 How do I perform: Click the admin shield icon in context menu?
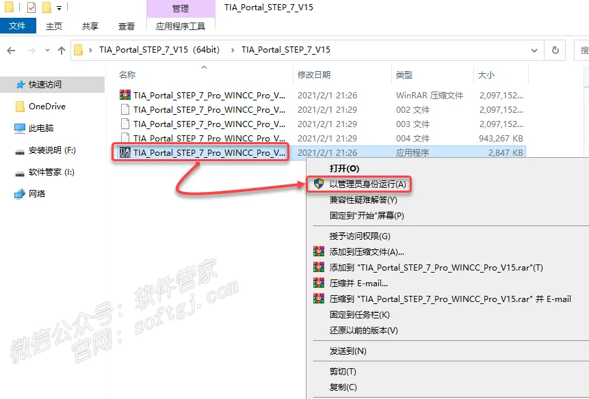[319, 184]
